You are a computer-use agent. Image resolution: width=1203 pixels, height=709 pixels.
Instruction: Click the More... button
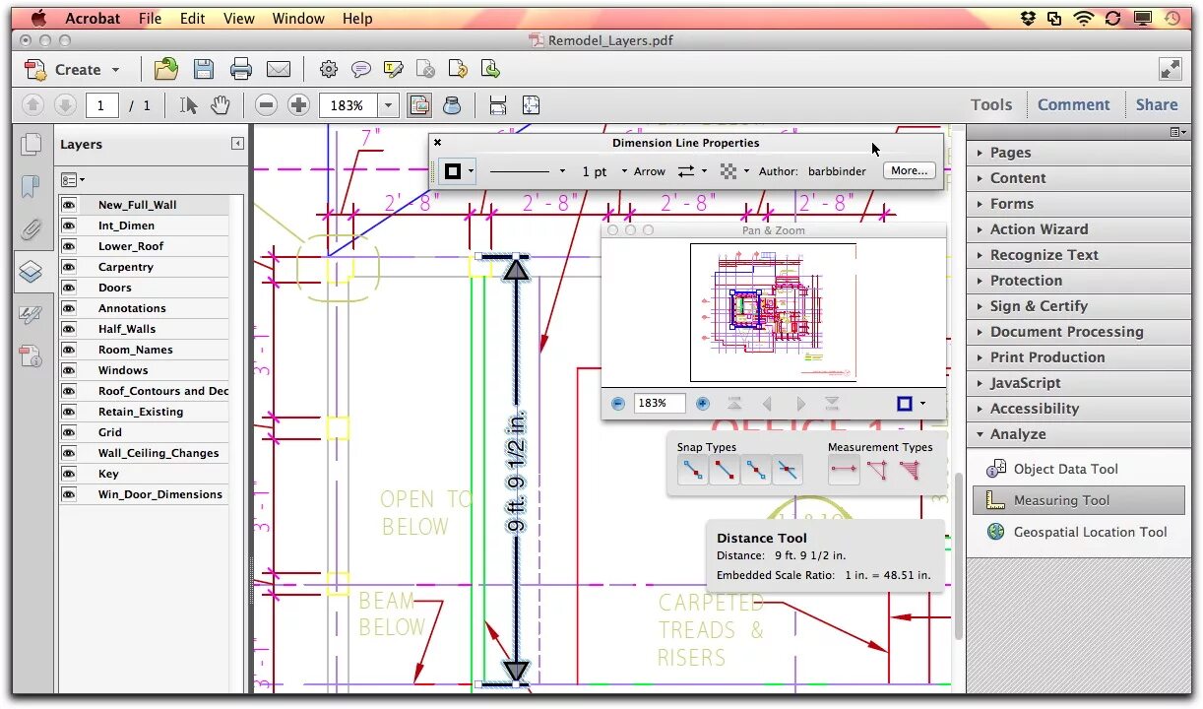click(909, 171)
